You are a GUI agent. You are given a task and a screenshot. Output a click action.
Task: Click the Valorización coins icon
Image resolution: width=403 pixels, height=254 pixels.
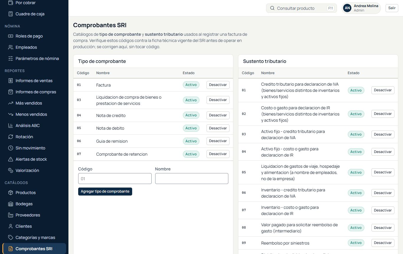[11, 170]
